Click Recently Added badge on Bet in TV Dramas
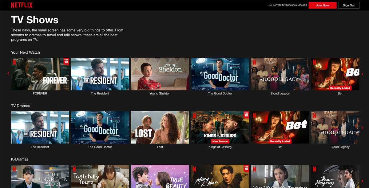 [280, 141]
